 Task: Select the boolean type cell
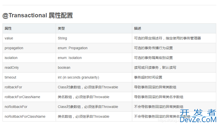[x=64, y=68]
